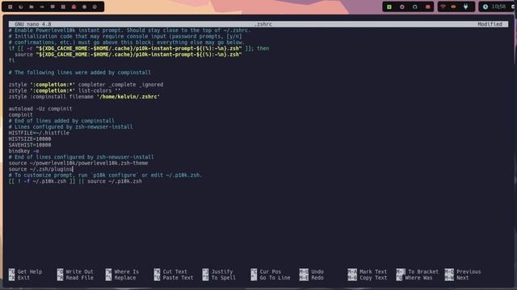Click the folder icon in top-left bar
517x290 pixels.
[x=32, y=6]
